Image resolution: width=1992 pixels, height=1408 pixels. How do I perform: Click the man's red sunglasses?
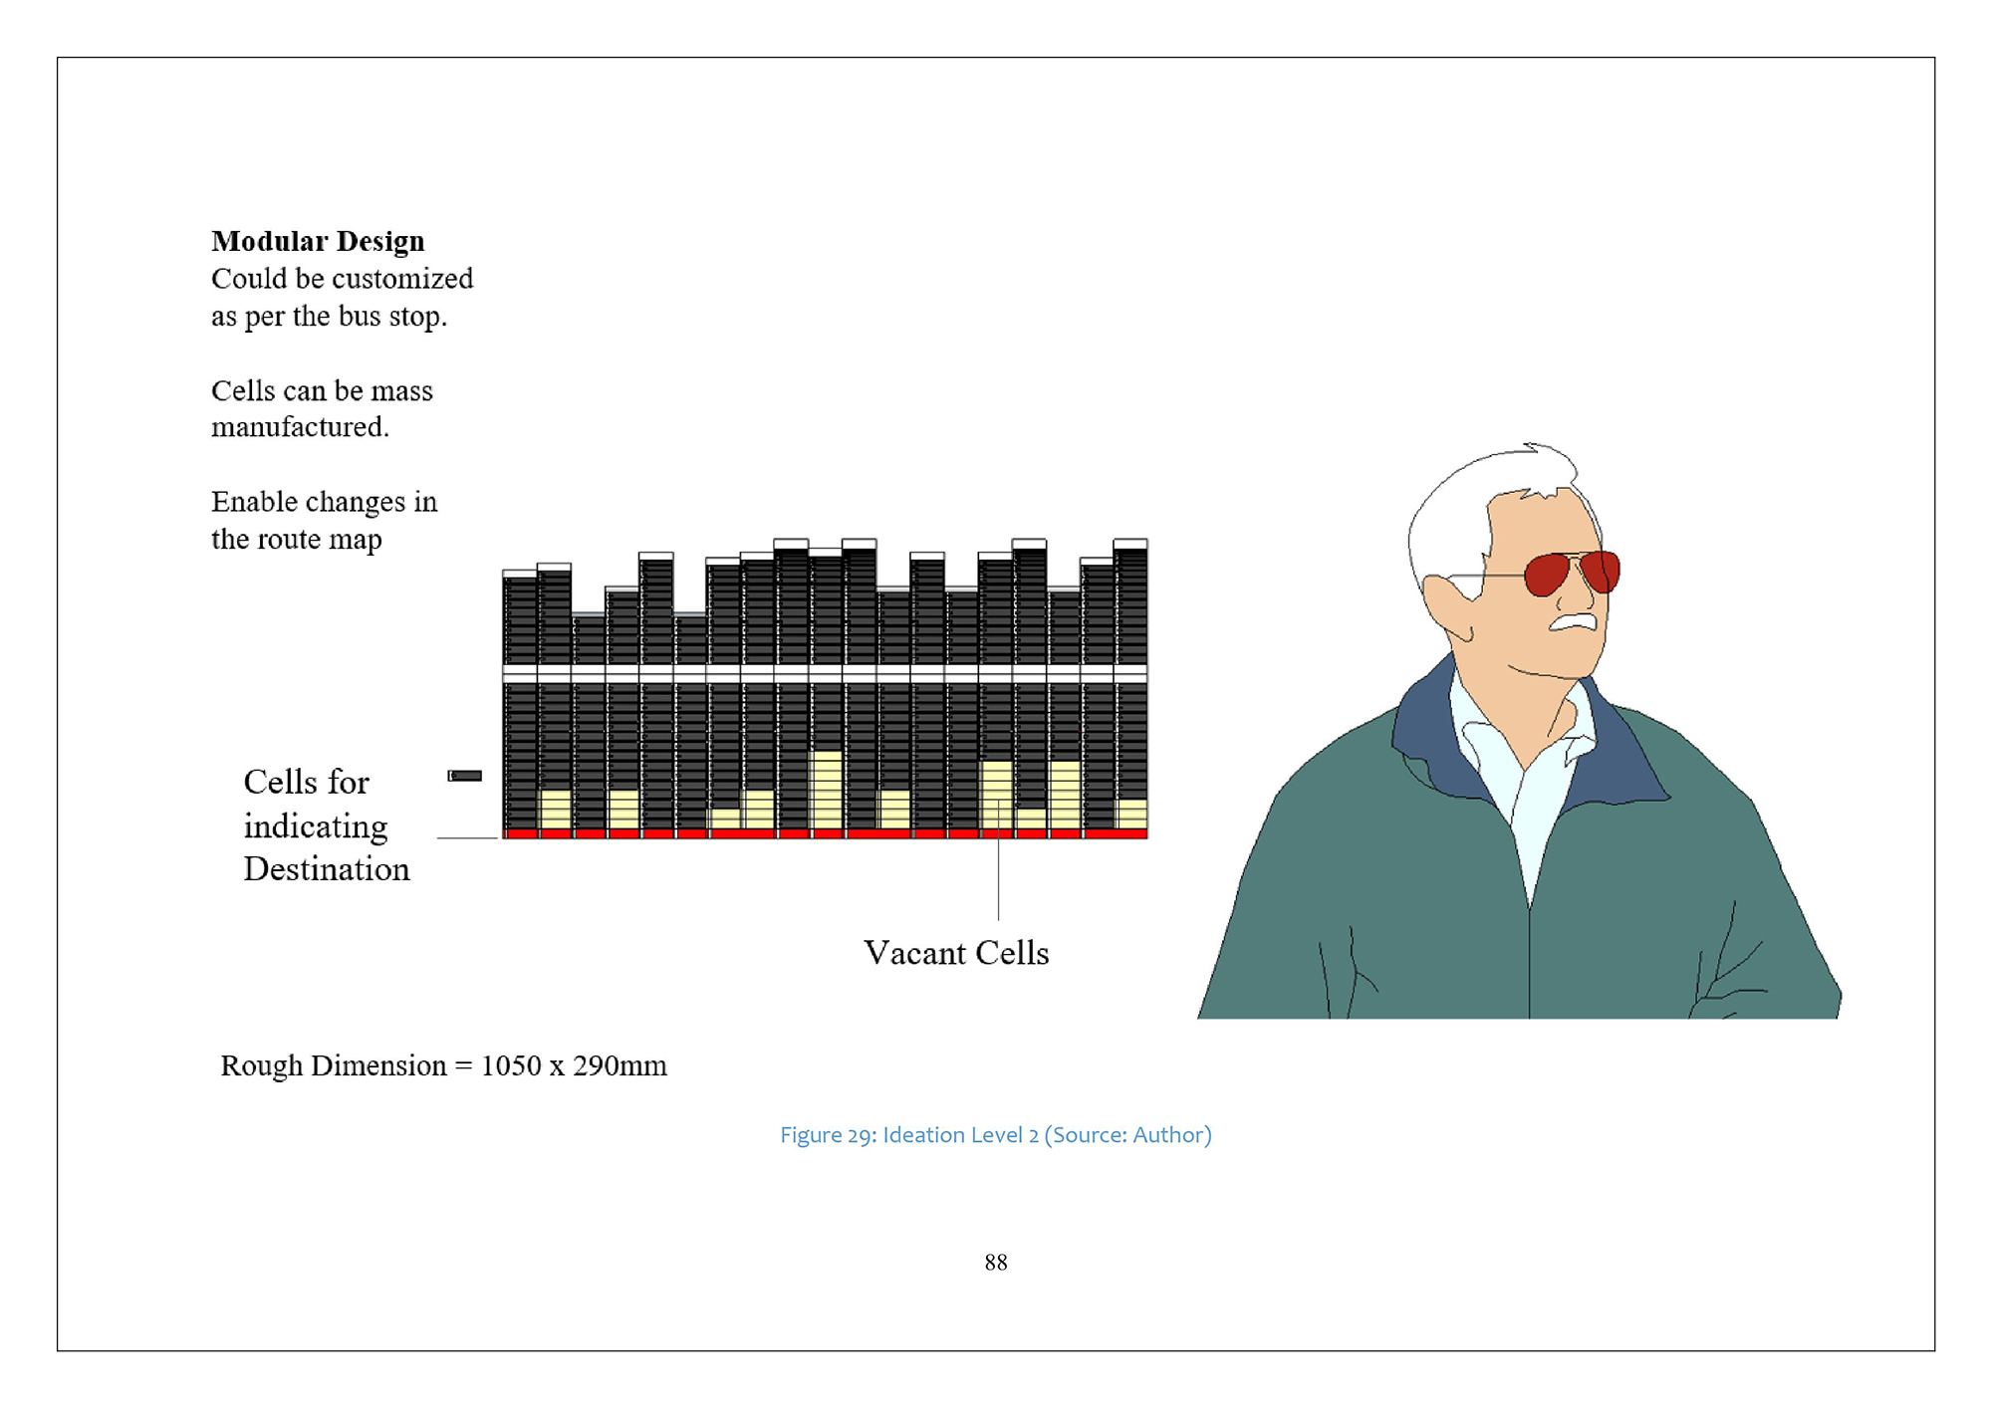click(1547, 575)
